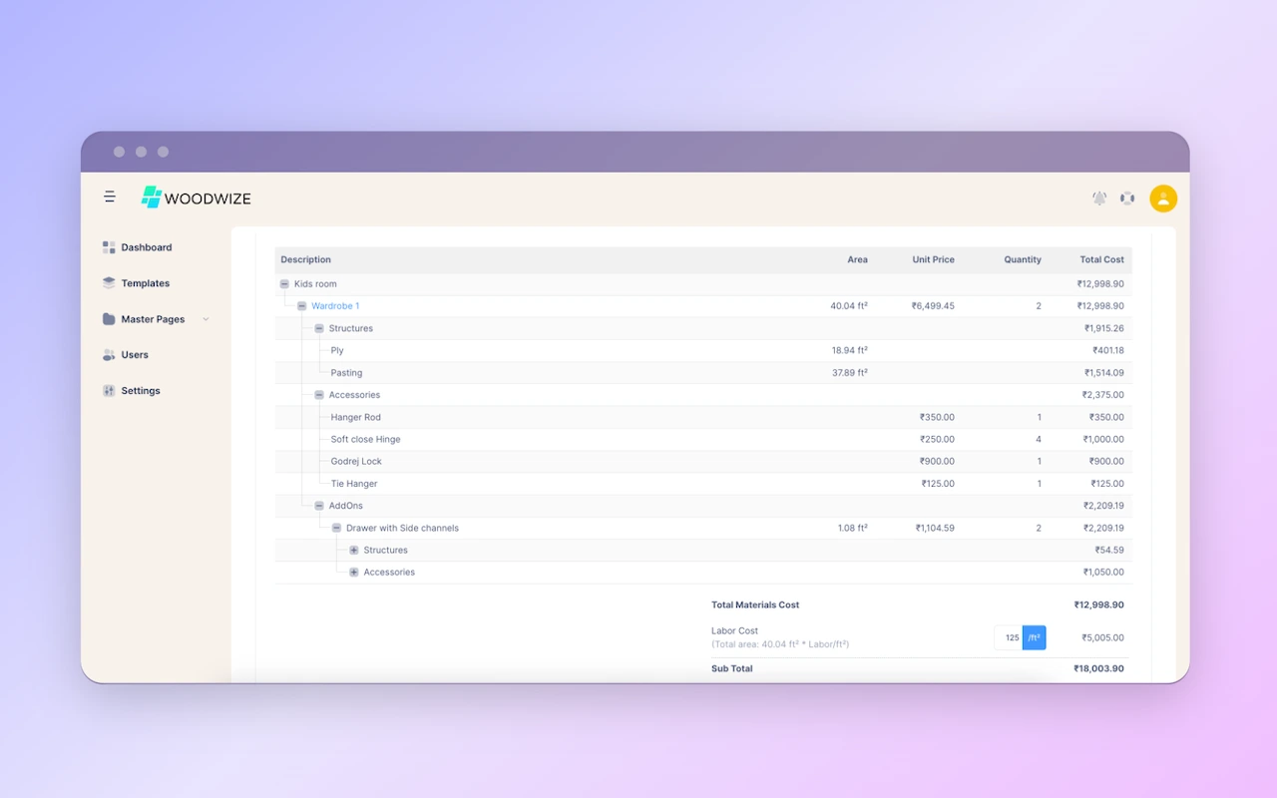This screenshot has height=798, width=1277.
Task: Open the Master Pages dropdown chevron
Action: coord(206,318)
